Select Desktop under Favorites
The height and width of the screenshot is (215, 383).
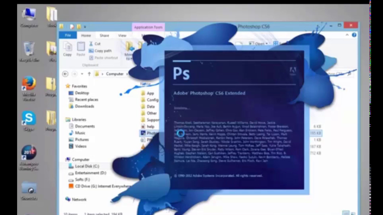click(79, 93)
